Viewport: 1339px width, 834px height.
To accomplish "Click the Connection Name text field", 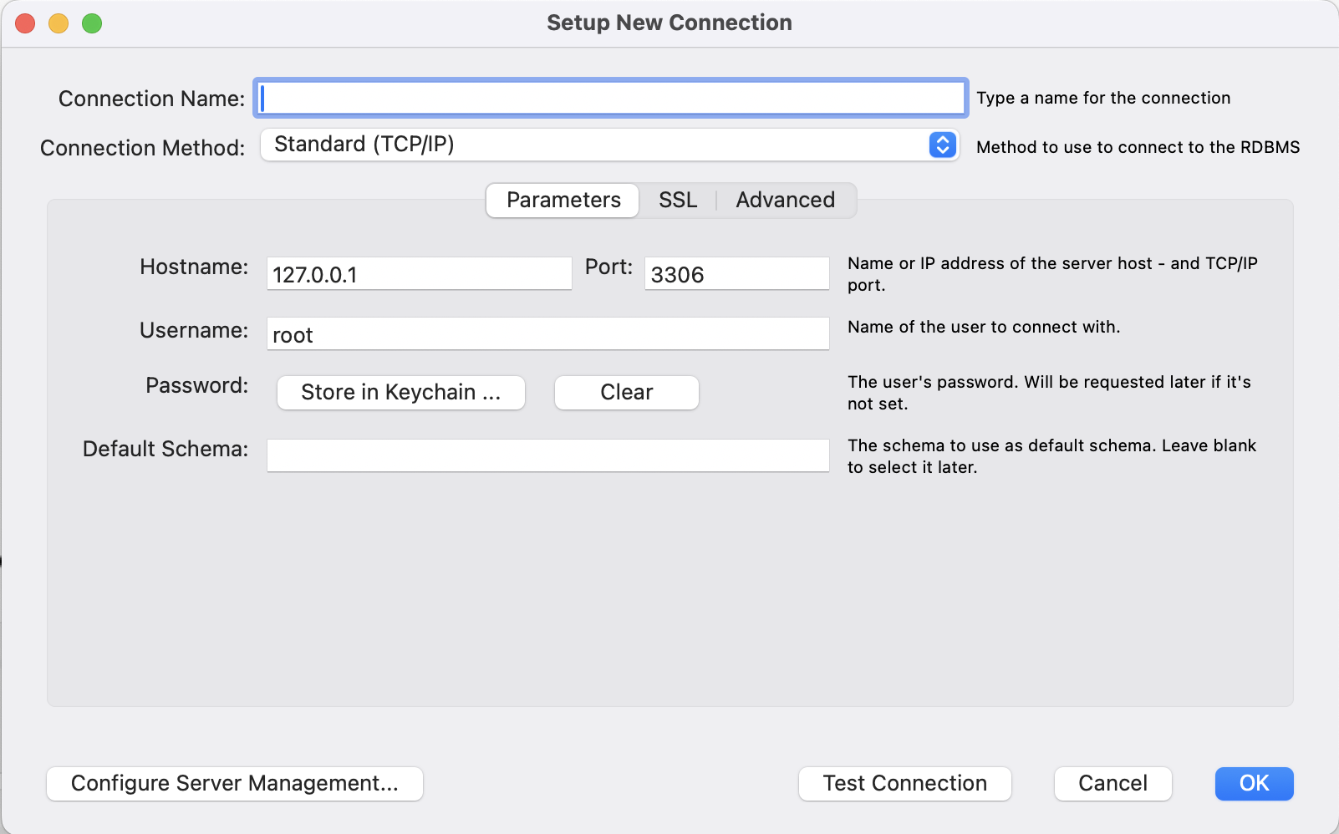I will 610,99.
